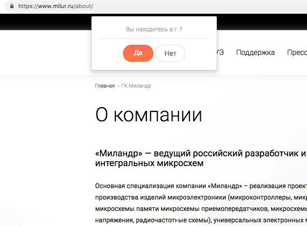Click the URL https://www.milur.ru/about/ in address bar

tap(56, 6)
